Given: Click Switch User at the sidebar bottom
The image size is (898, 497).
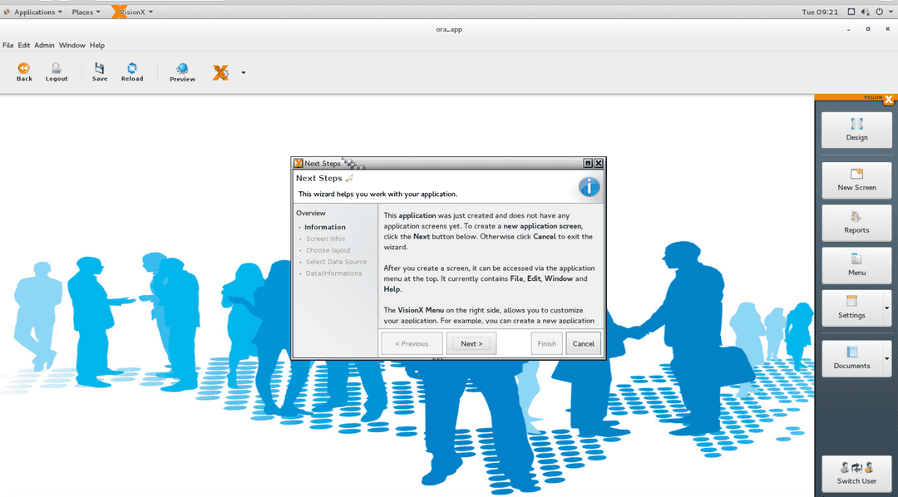Looking at the screenshot, I should 856,474.
